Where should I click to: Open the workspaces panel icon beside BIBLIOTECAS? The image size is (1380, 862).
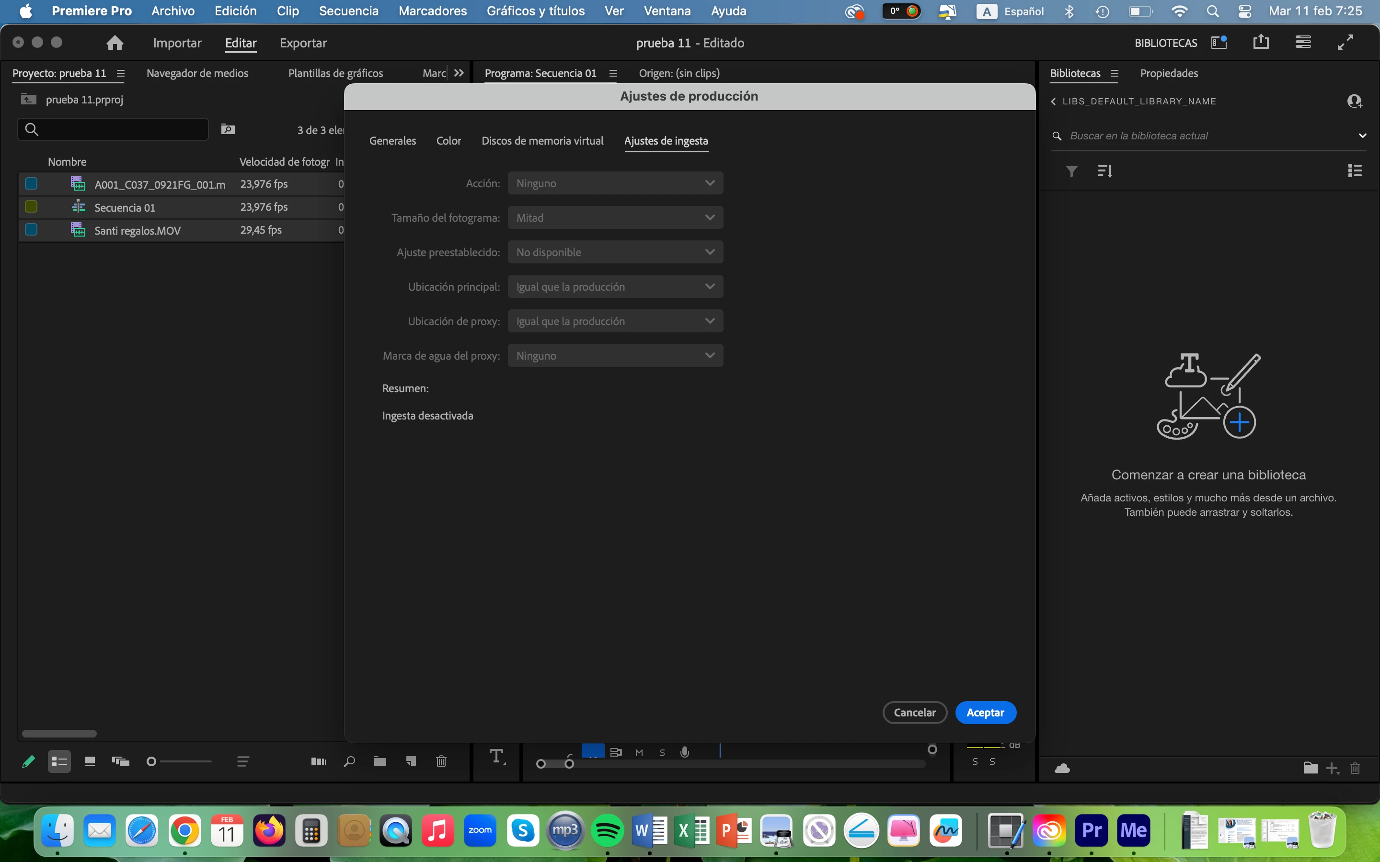coord(1219,43)
